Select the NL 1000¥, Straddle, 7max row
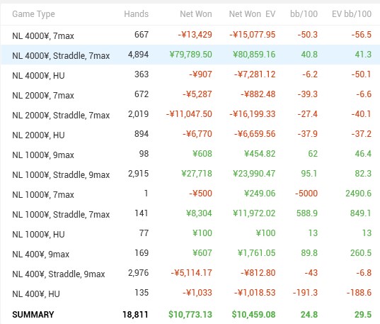 click(x=190, y=214)
